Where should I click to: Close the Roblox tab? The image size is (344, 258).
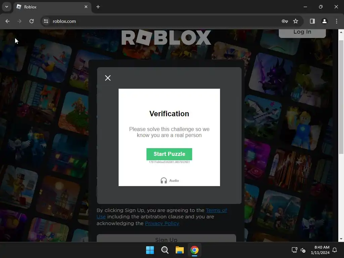point(86,7)
